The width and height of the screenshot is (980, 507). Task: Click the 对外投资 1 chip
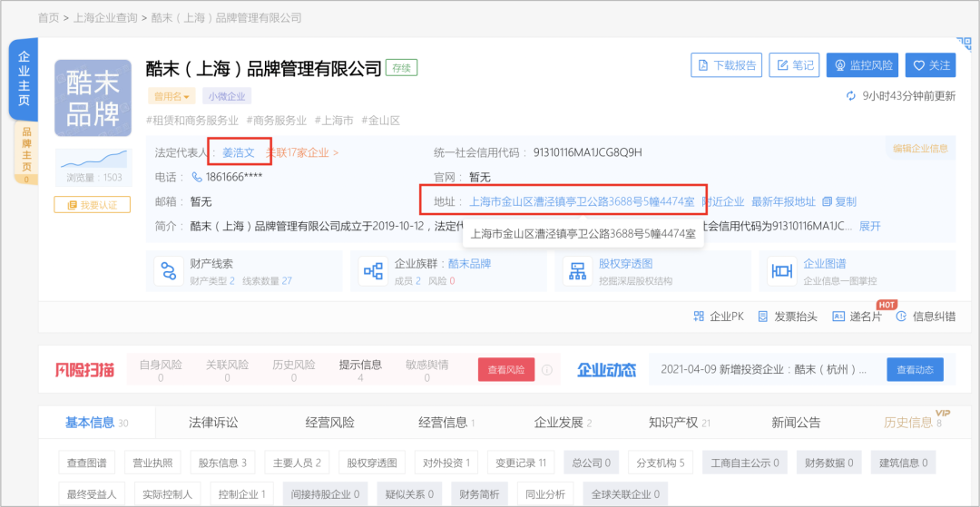[x=446, y=463]
